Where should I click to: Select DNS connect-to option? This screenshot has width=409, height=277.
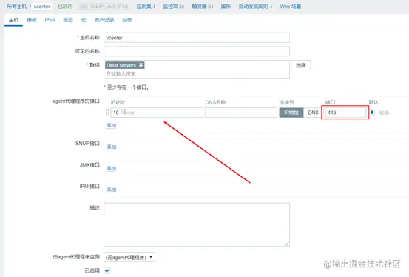click(x=313, y=113)
